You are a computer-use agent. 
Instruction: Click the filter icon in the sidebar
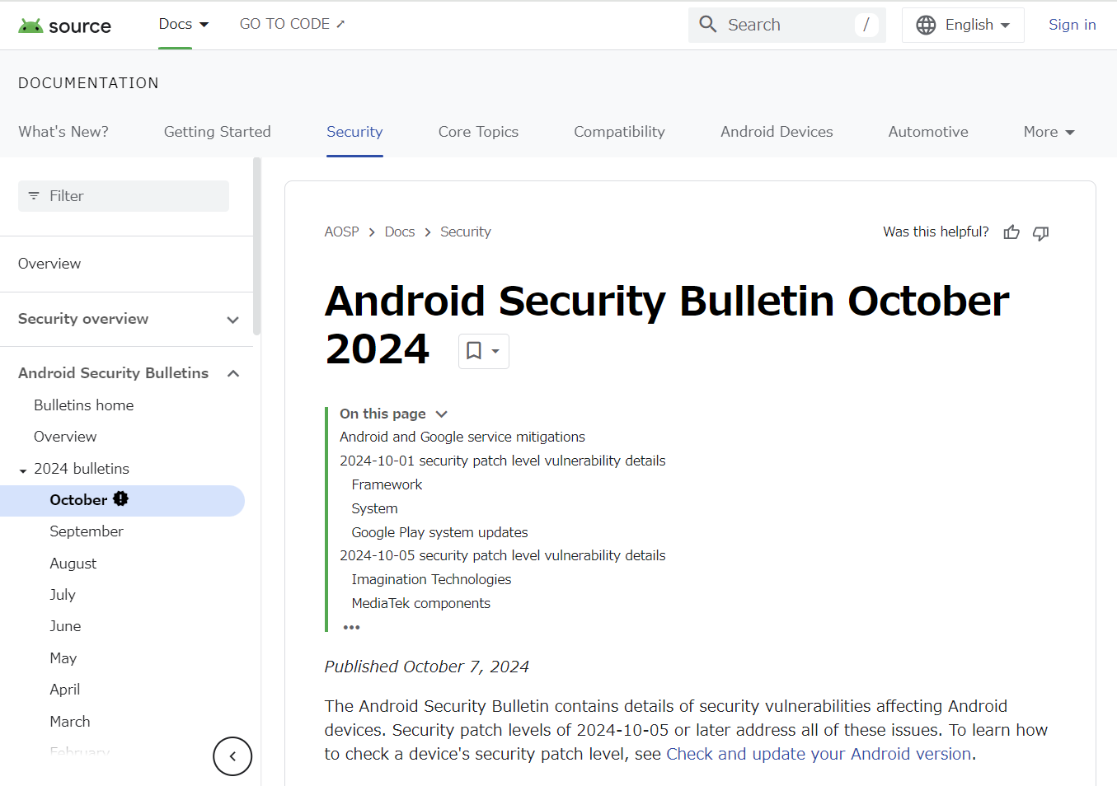[x=34, y=195]
